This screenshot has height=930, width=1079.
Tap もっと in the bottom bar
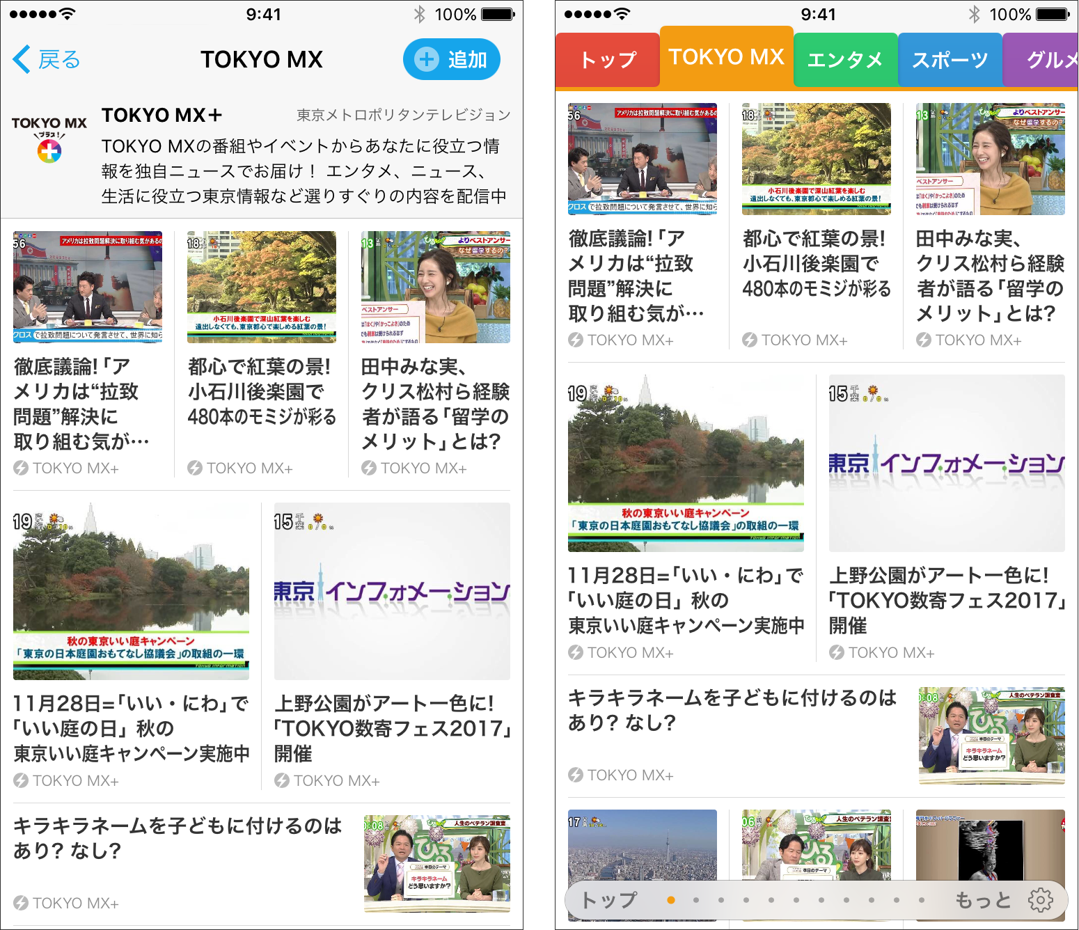(x=983, y=899)
